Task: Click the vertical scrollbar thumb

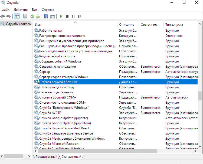Action: coord(200,96)
